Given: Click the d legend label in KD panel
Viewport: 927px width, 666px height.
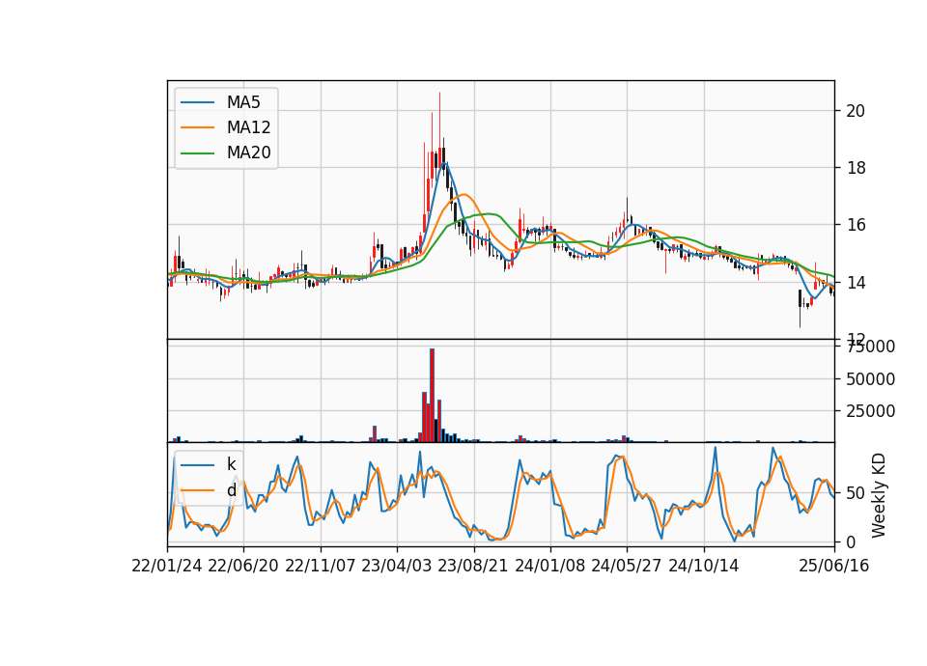Looking at the screenshot, I should [231, 490].
